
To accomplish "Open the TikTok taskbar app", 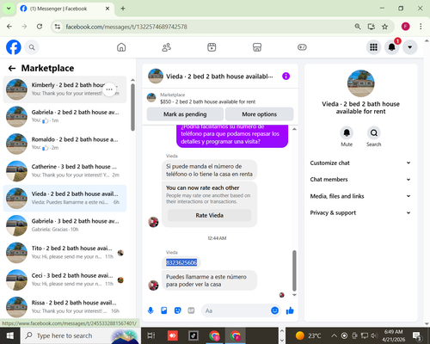I will pos(193,335).
